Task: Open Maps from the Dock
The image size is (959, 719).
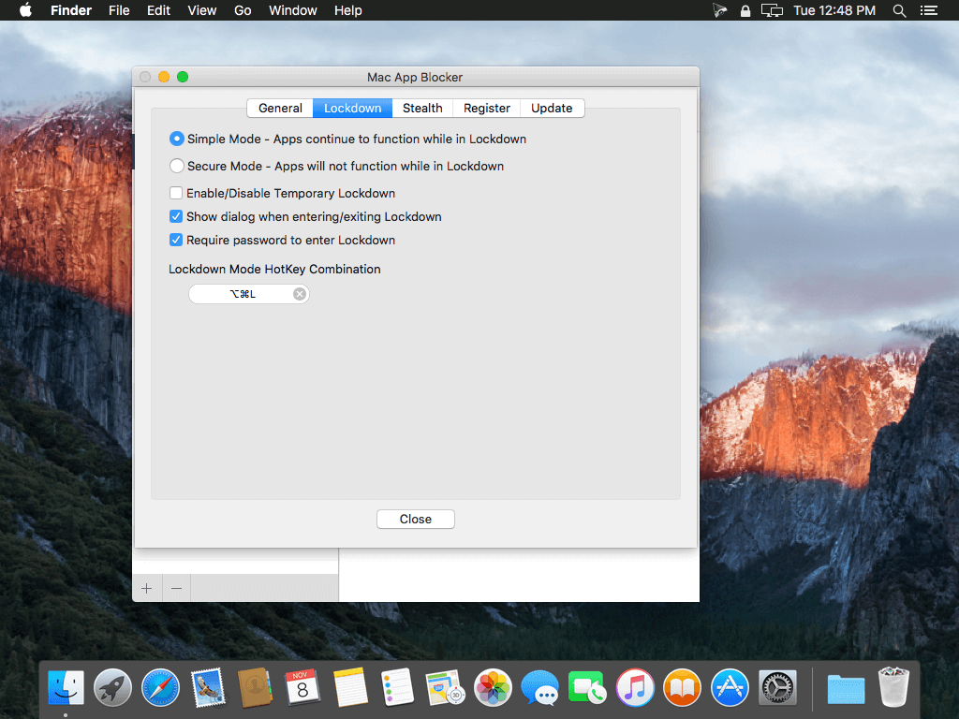Action: (x=445, y=687)
